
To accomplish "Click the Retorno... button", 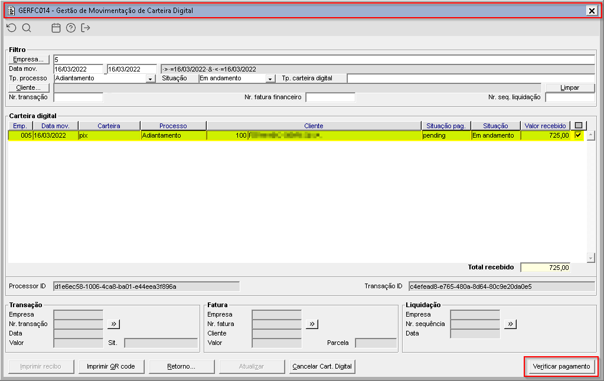I will coord(181,366).
